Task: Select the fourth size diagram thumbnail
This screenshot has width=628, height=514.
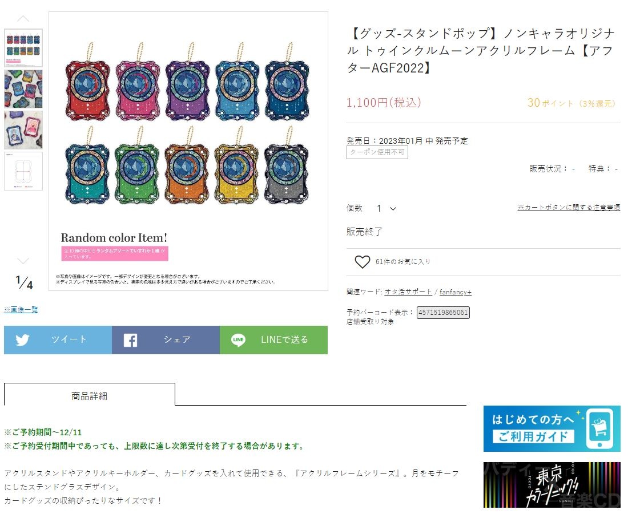Action: (x=23, y=171)
